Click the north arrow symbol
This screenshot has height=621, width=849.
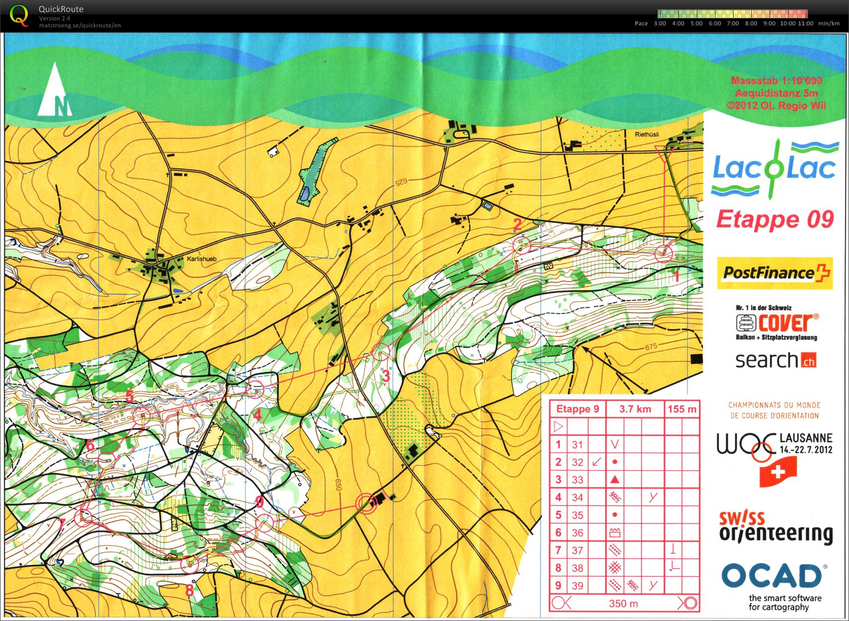(55, 91)
